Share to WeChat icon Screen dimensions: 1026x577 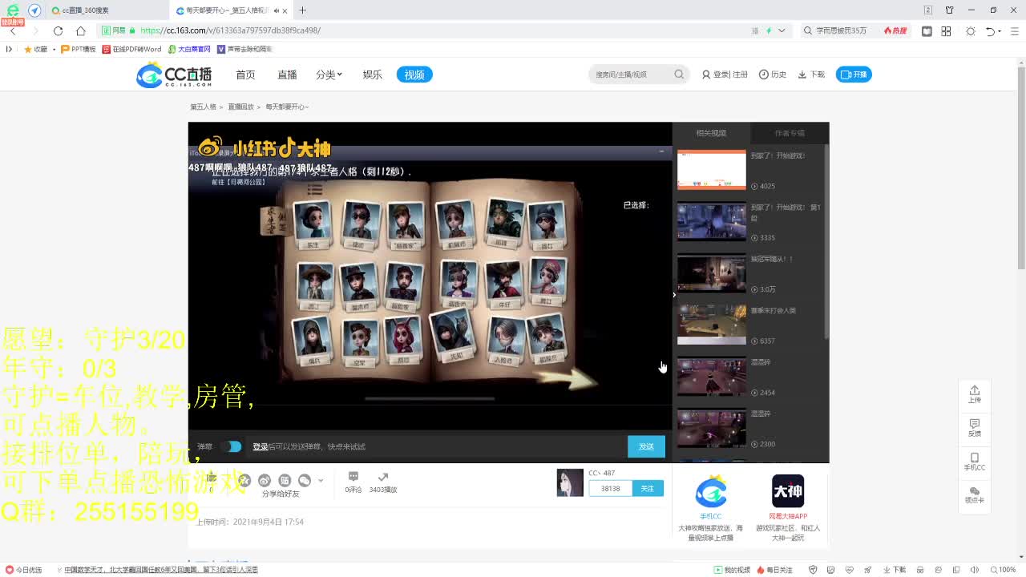point(305,481)
